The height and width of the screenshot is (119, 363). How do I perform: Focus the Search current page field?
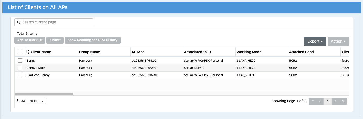(56, 22)
